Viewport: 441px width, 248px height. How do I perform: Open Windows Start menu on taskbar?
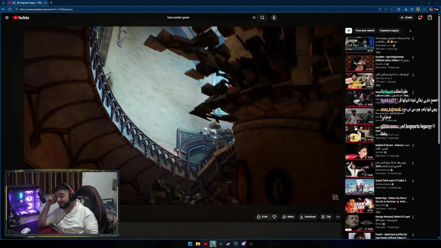pyautogui.click(x=190, y=244)
